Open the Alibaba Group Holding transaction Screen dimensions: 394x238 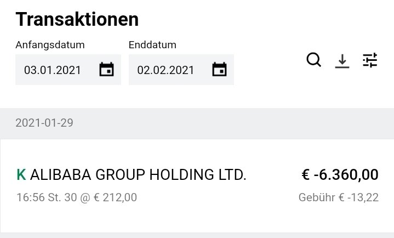pyautogui.click(x=138, y=175)
